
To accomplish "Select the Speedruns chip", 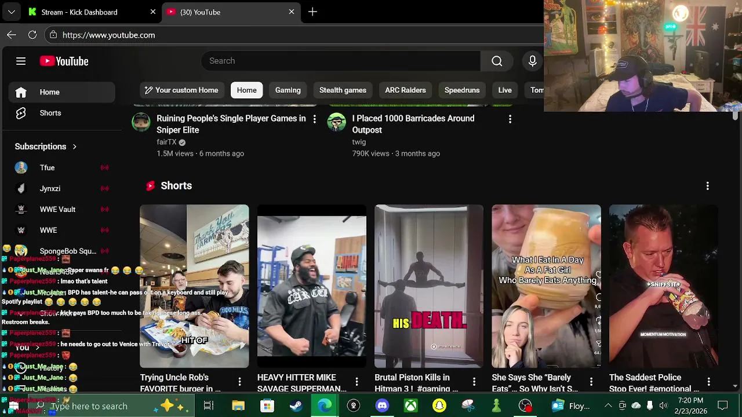I will [462, 90].
